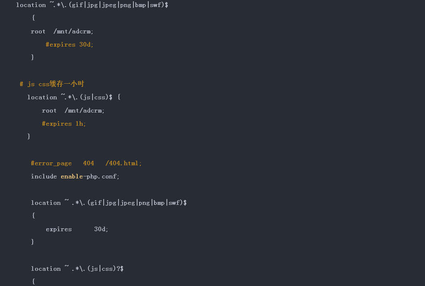Click the 'root /mnt/adcrm;' line under gif location
The height and width of the screenshot is (286, 425).
(62, 31)
